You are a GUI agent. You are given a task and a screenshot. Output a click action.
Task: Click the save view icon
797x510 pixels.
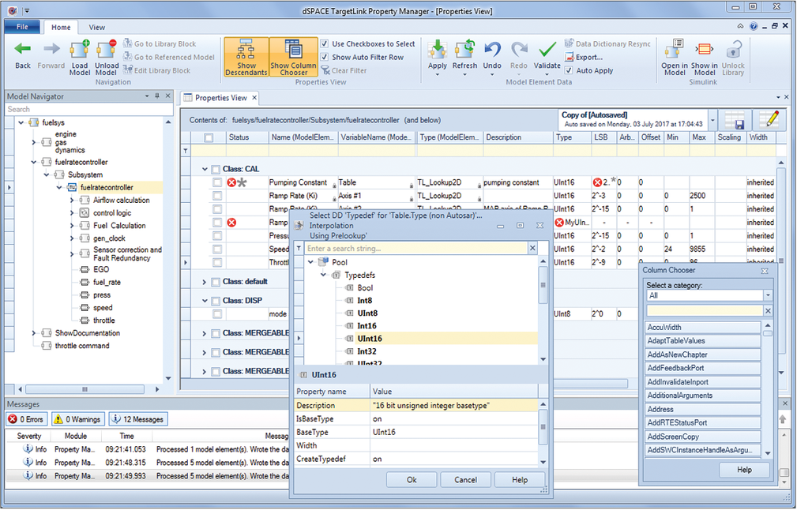tap(735, 120)
